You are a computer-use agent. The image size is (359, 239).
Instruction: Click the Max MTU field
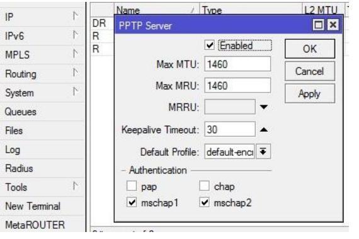tap(237, 64)
